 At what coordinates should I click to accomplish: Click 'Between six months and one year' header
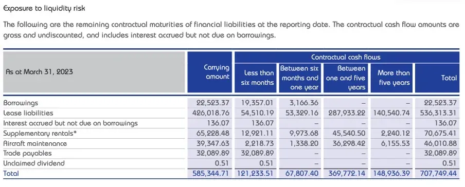tap(300, 78)
